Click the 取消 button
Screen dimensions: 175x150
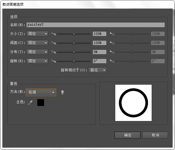(155, 135)
